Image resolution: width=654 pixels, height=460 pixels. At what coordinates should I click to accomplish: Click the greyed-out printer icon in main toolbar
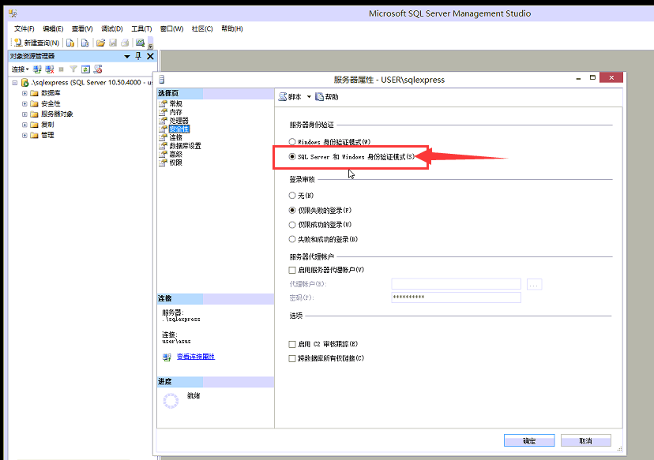[x=125, y=43]
